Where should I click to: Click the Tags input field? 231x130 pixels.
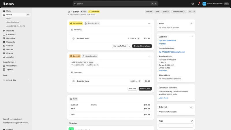pyautogui.click(x=176, y=125)
